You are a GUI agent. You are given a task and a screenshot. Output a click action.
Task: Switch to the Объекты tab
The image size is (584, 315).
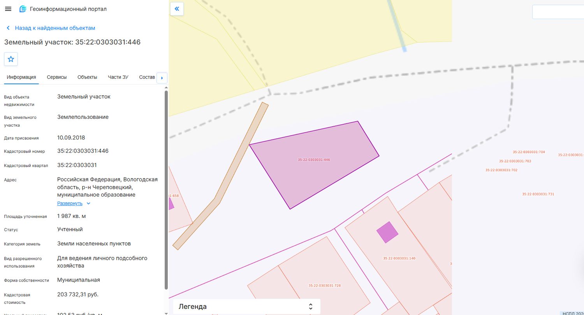(x=87, y=77)
